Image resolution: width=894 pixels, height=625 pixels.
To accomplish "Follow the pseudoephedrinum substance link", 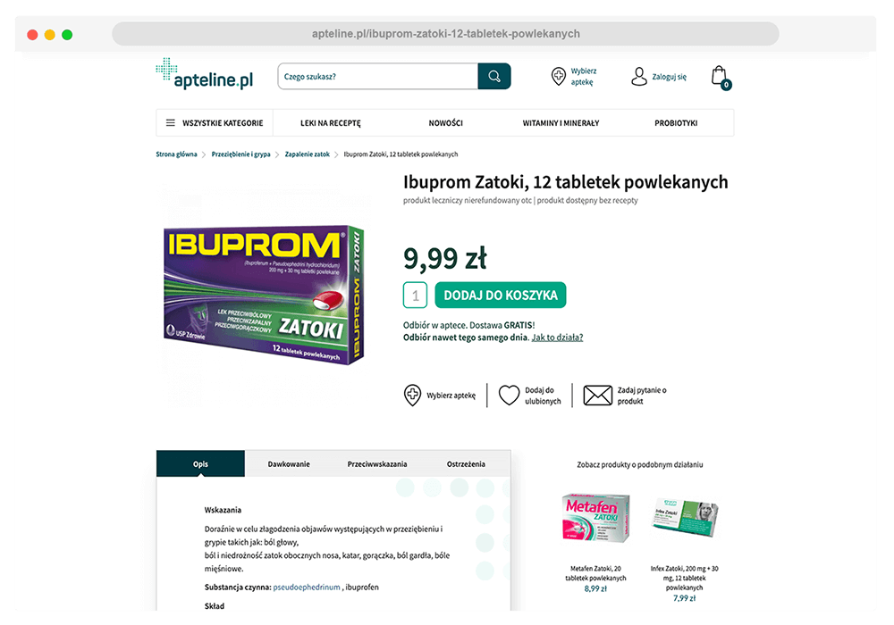I will click(306, 587).
